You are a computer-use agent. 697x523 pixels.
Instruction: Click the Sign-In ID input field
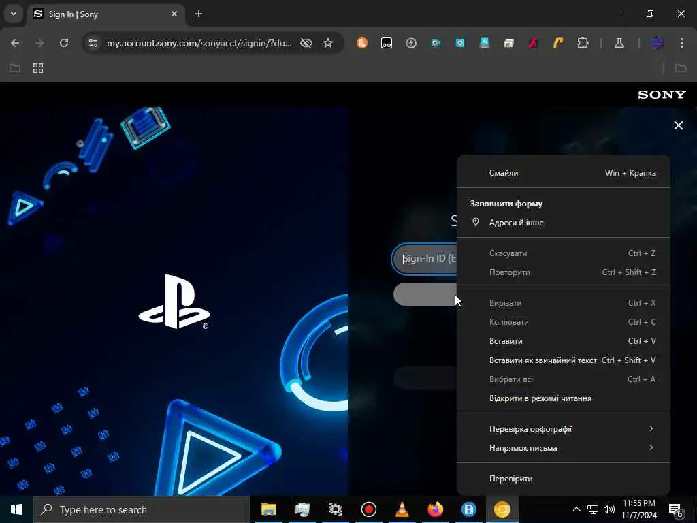(425, 259)
